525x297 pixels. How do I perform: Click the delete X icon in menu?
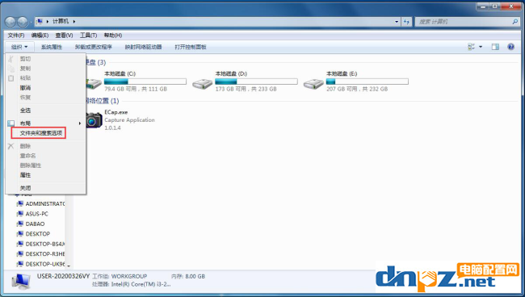click(x=11, y=146)
